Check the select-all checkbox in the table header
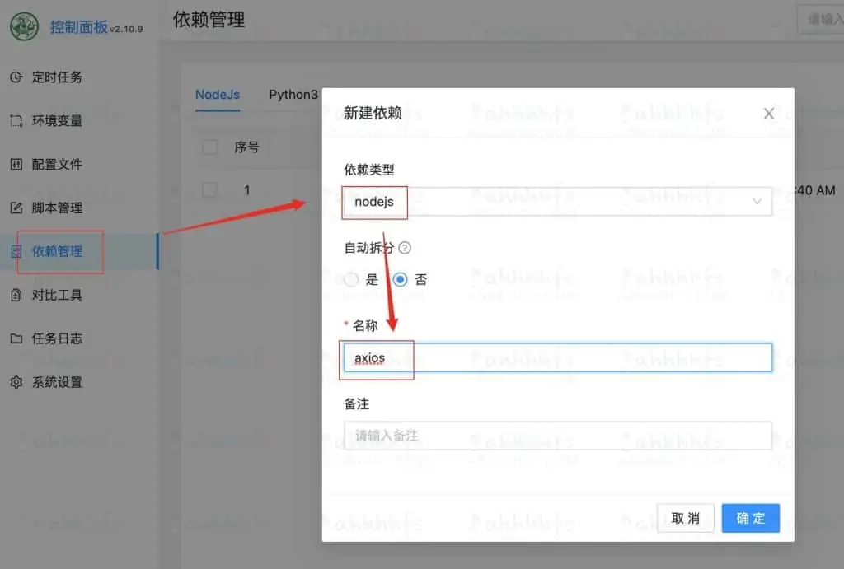 [209, 147]
